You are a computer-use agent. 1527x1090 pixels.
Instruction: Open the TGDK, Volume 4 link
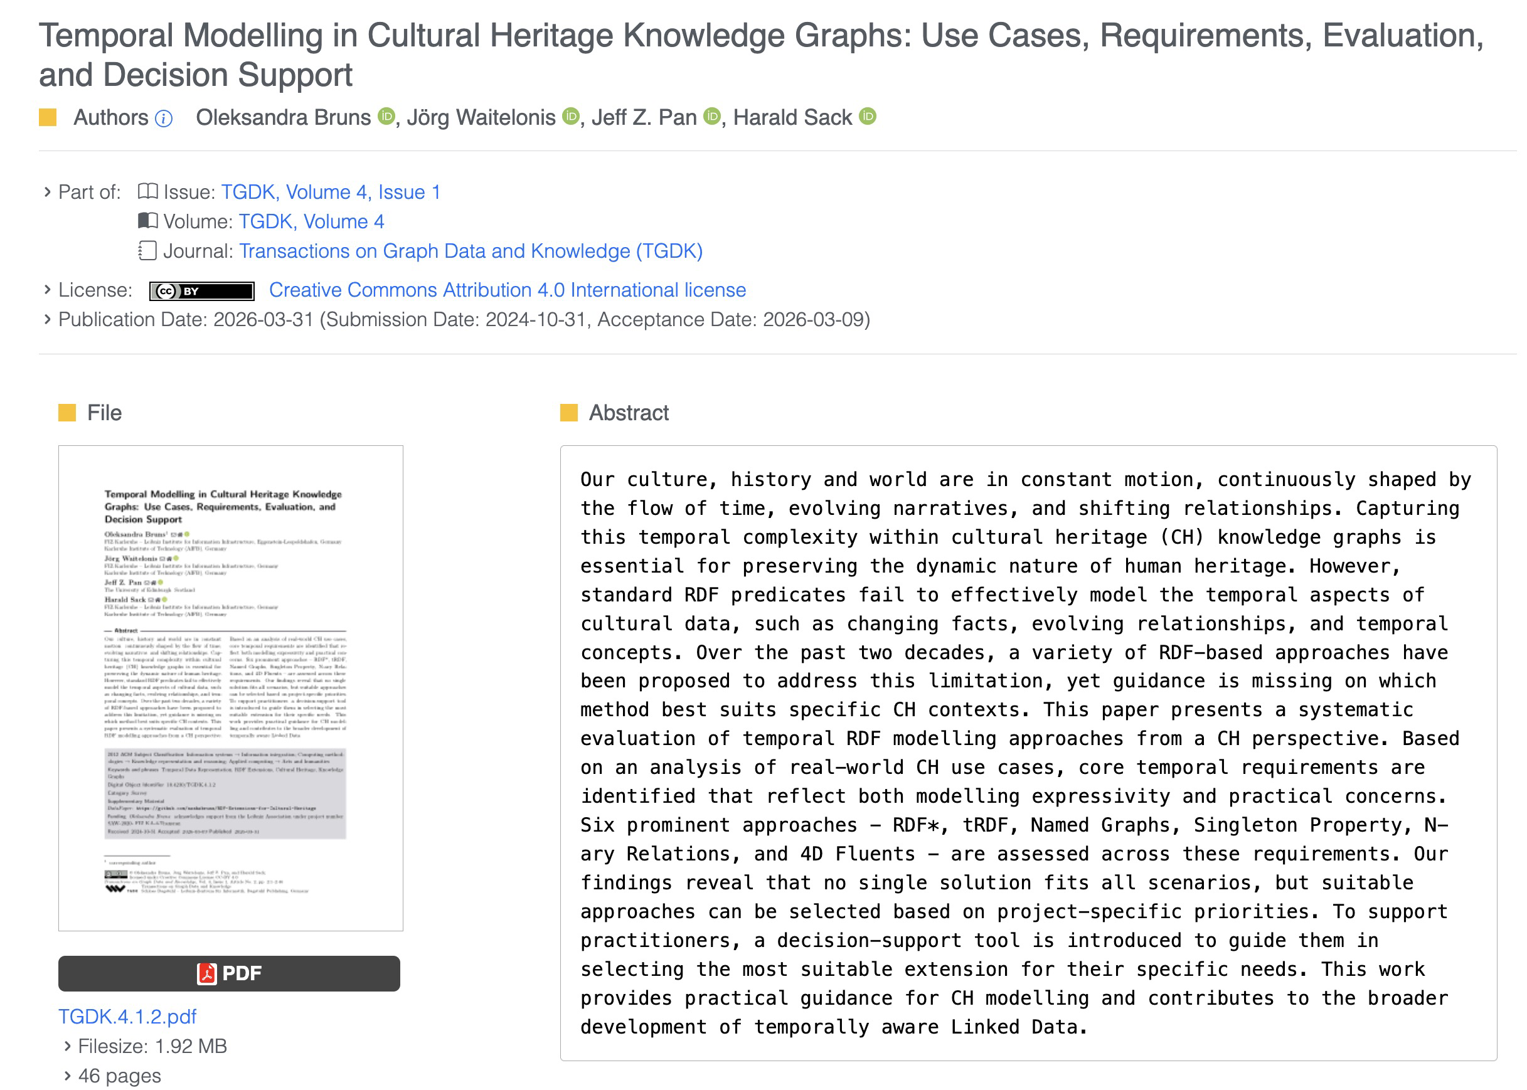point(311,222)
